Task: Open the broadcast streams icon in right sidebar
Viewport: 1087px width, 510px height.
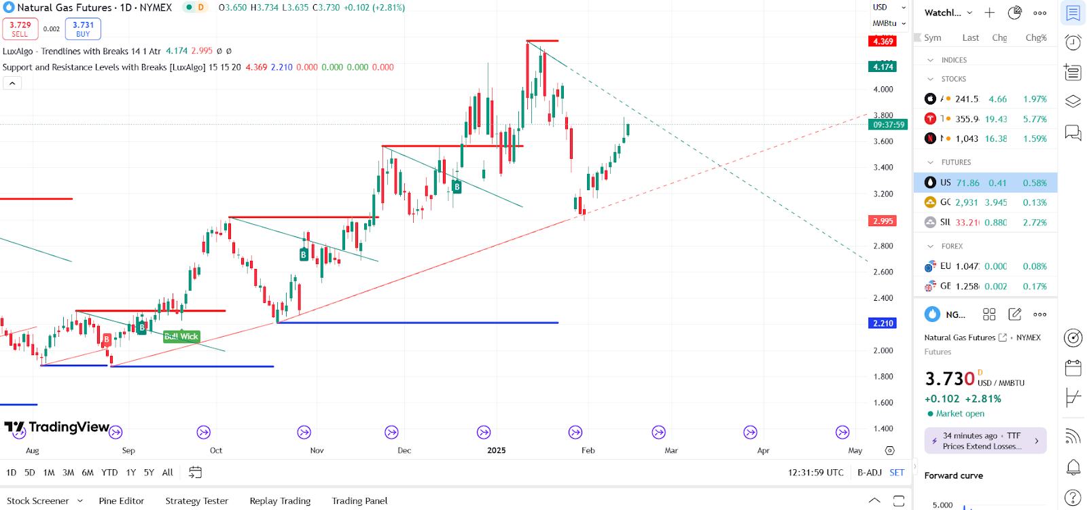Action: (x=1073, y=436)
